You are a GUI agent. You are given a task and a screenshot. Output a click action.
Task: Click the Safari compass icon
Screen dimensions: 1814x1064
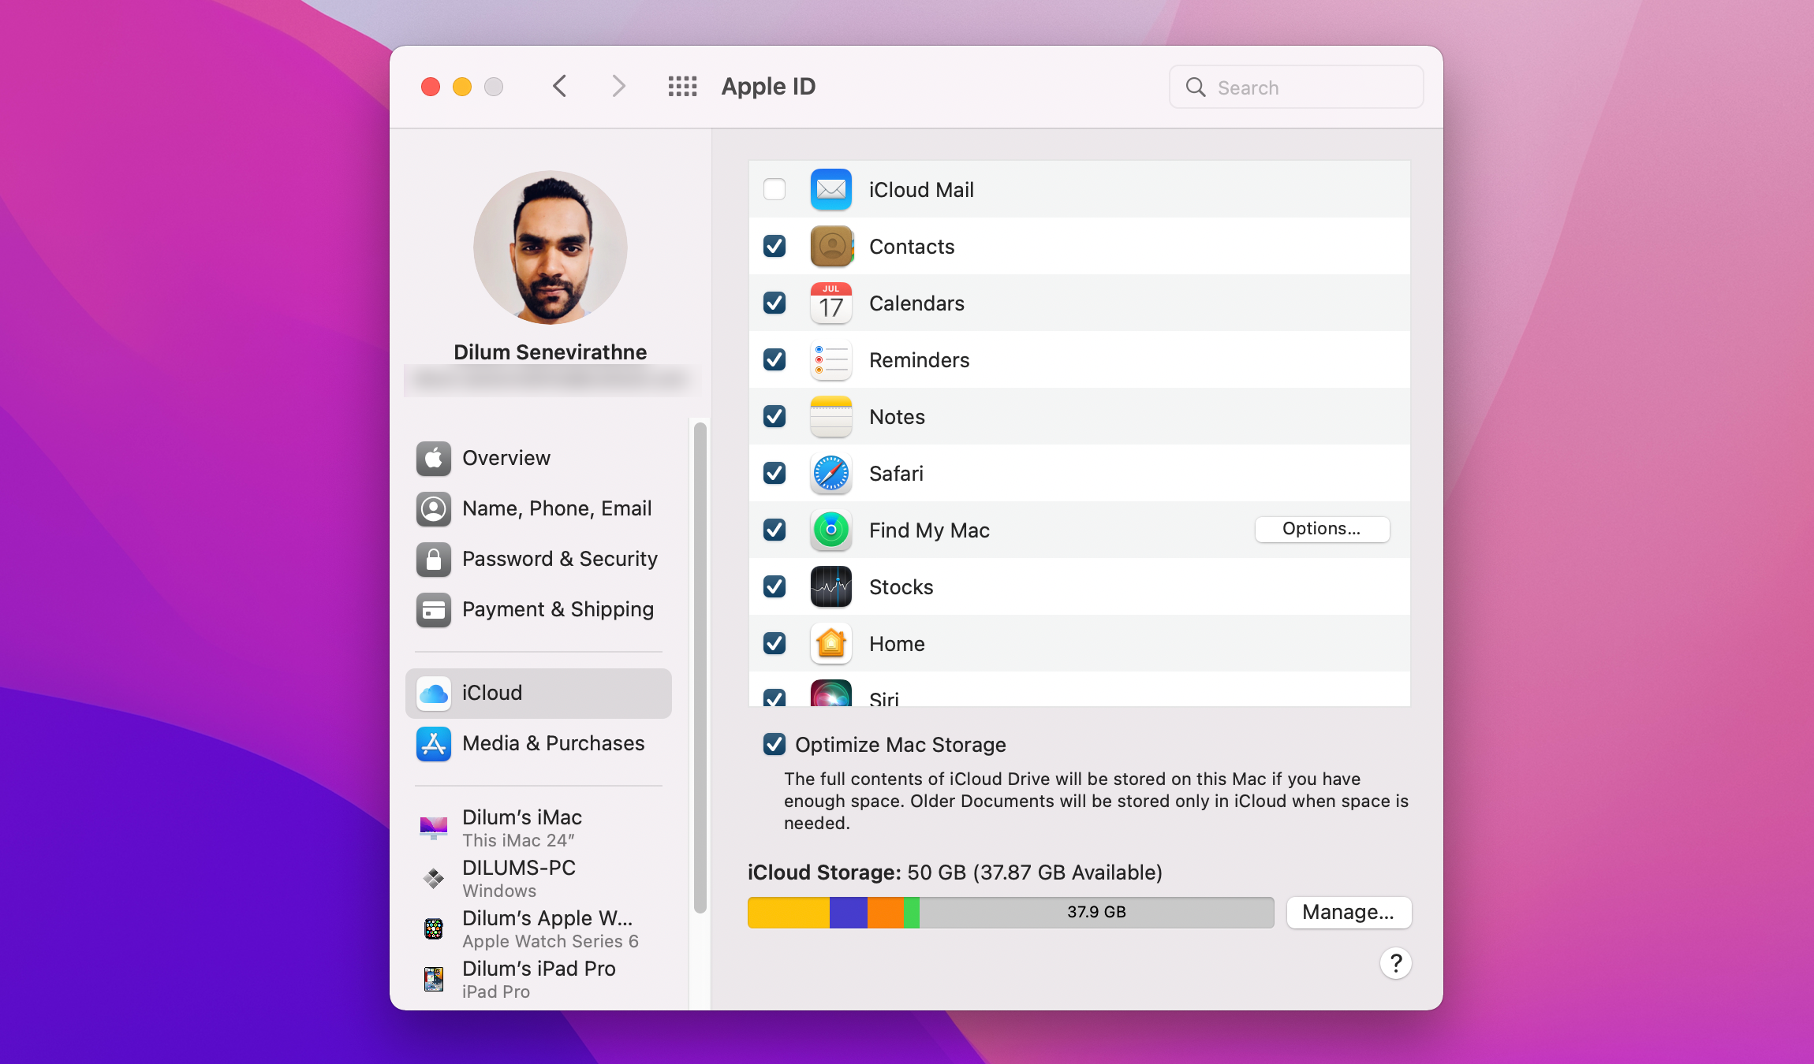coord(830,474)
